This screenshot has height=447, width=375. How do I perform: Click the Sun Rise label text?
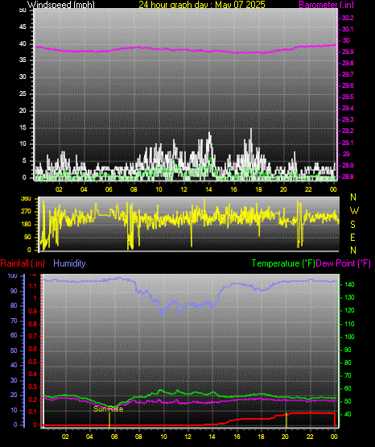coord(108,409)
